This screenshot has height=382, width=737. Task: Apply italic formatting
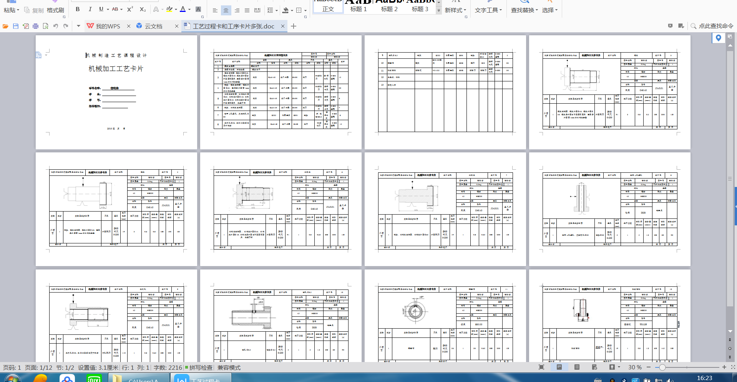90,9
